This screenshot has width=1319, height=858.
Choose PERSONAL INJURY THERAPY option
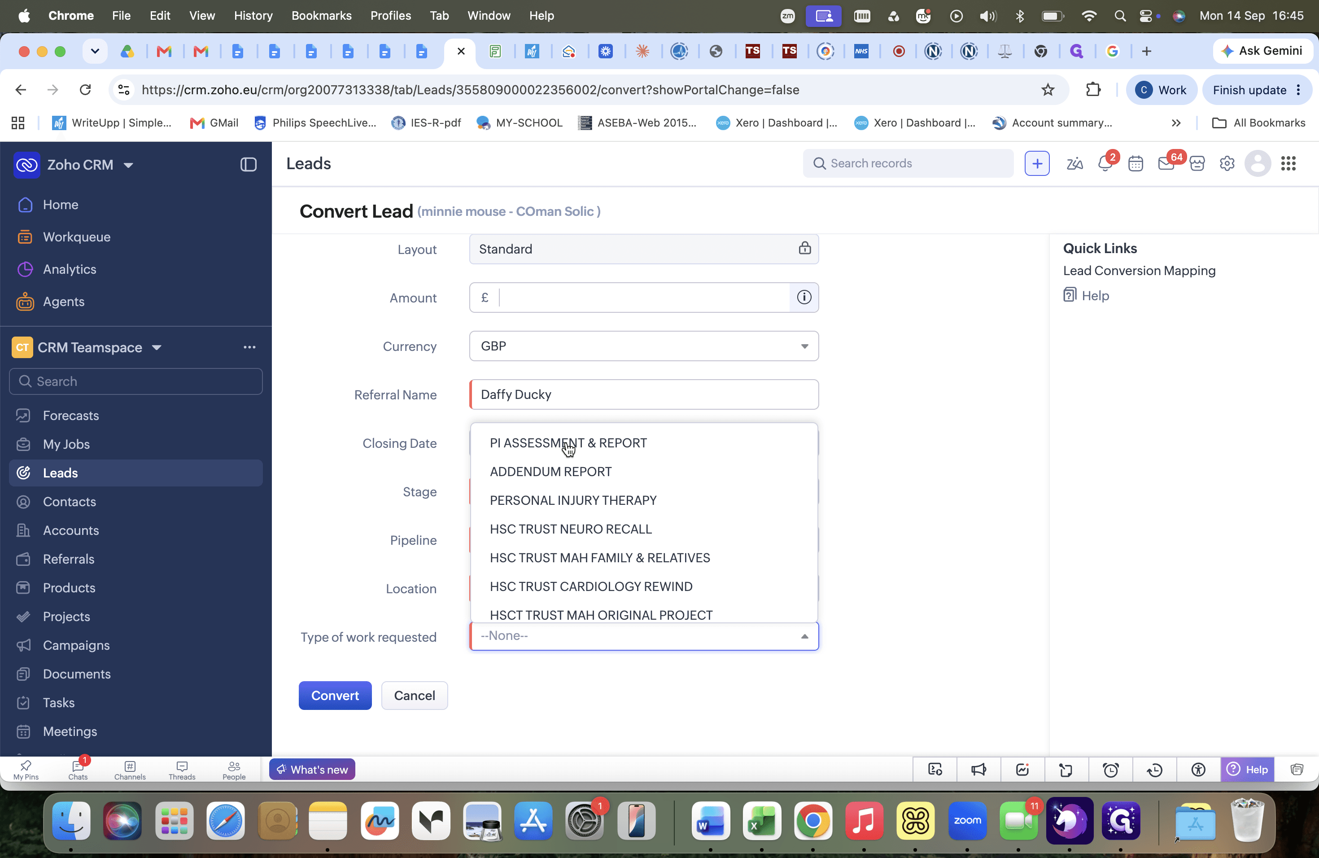644,500
